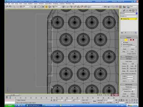Viewport: 143px width, 107px height.
Task: Click the Align tool in toolbar
Action: (x=109, y=7)
